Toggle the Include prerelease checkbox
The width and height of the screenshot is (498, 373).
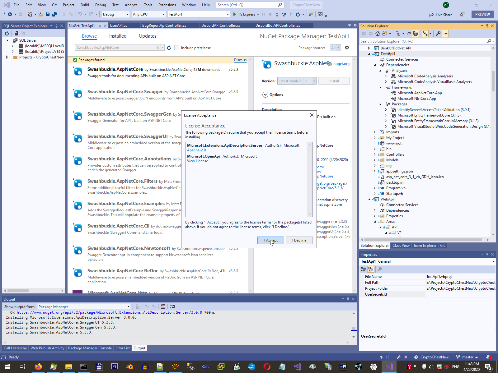tap(177, 48)
